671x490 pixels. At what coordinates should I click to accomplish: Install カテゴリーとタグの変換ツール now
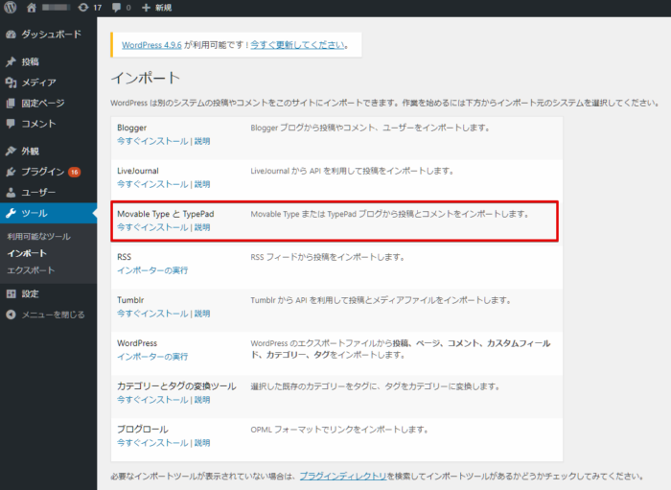152,400
